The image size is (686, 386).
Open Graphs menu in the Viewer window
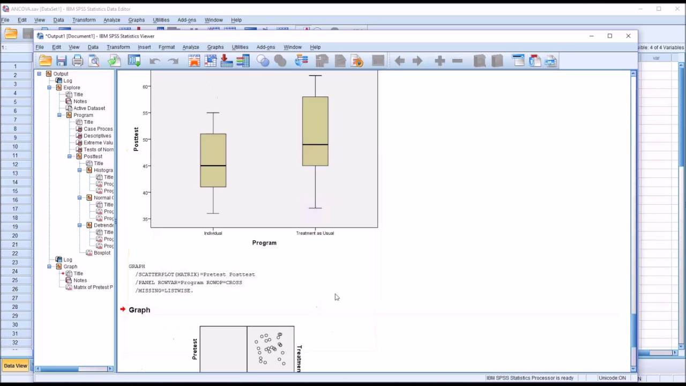coord(215,47)
